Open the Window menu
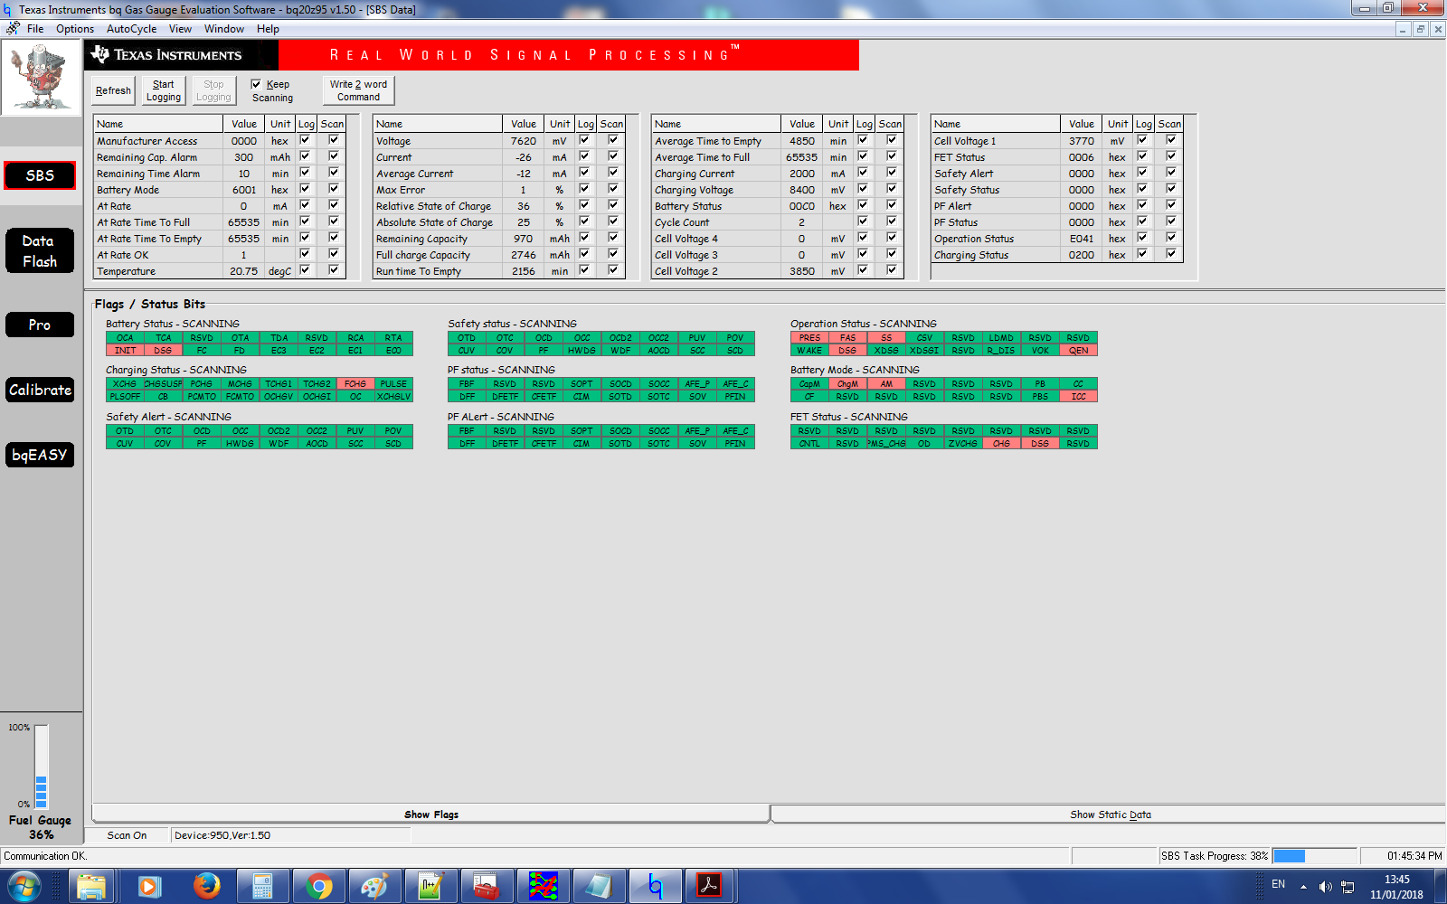Viewport: 1447px width, 904px height. (x=224, y=29)
